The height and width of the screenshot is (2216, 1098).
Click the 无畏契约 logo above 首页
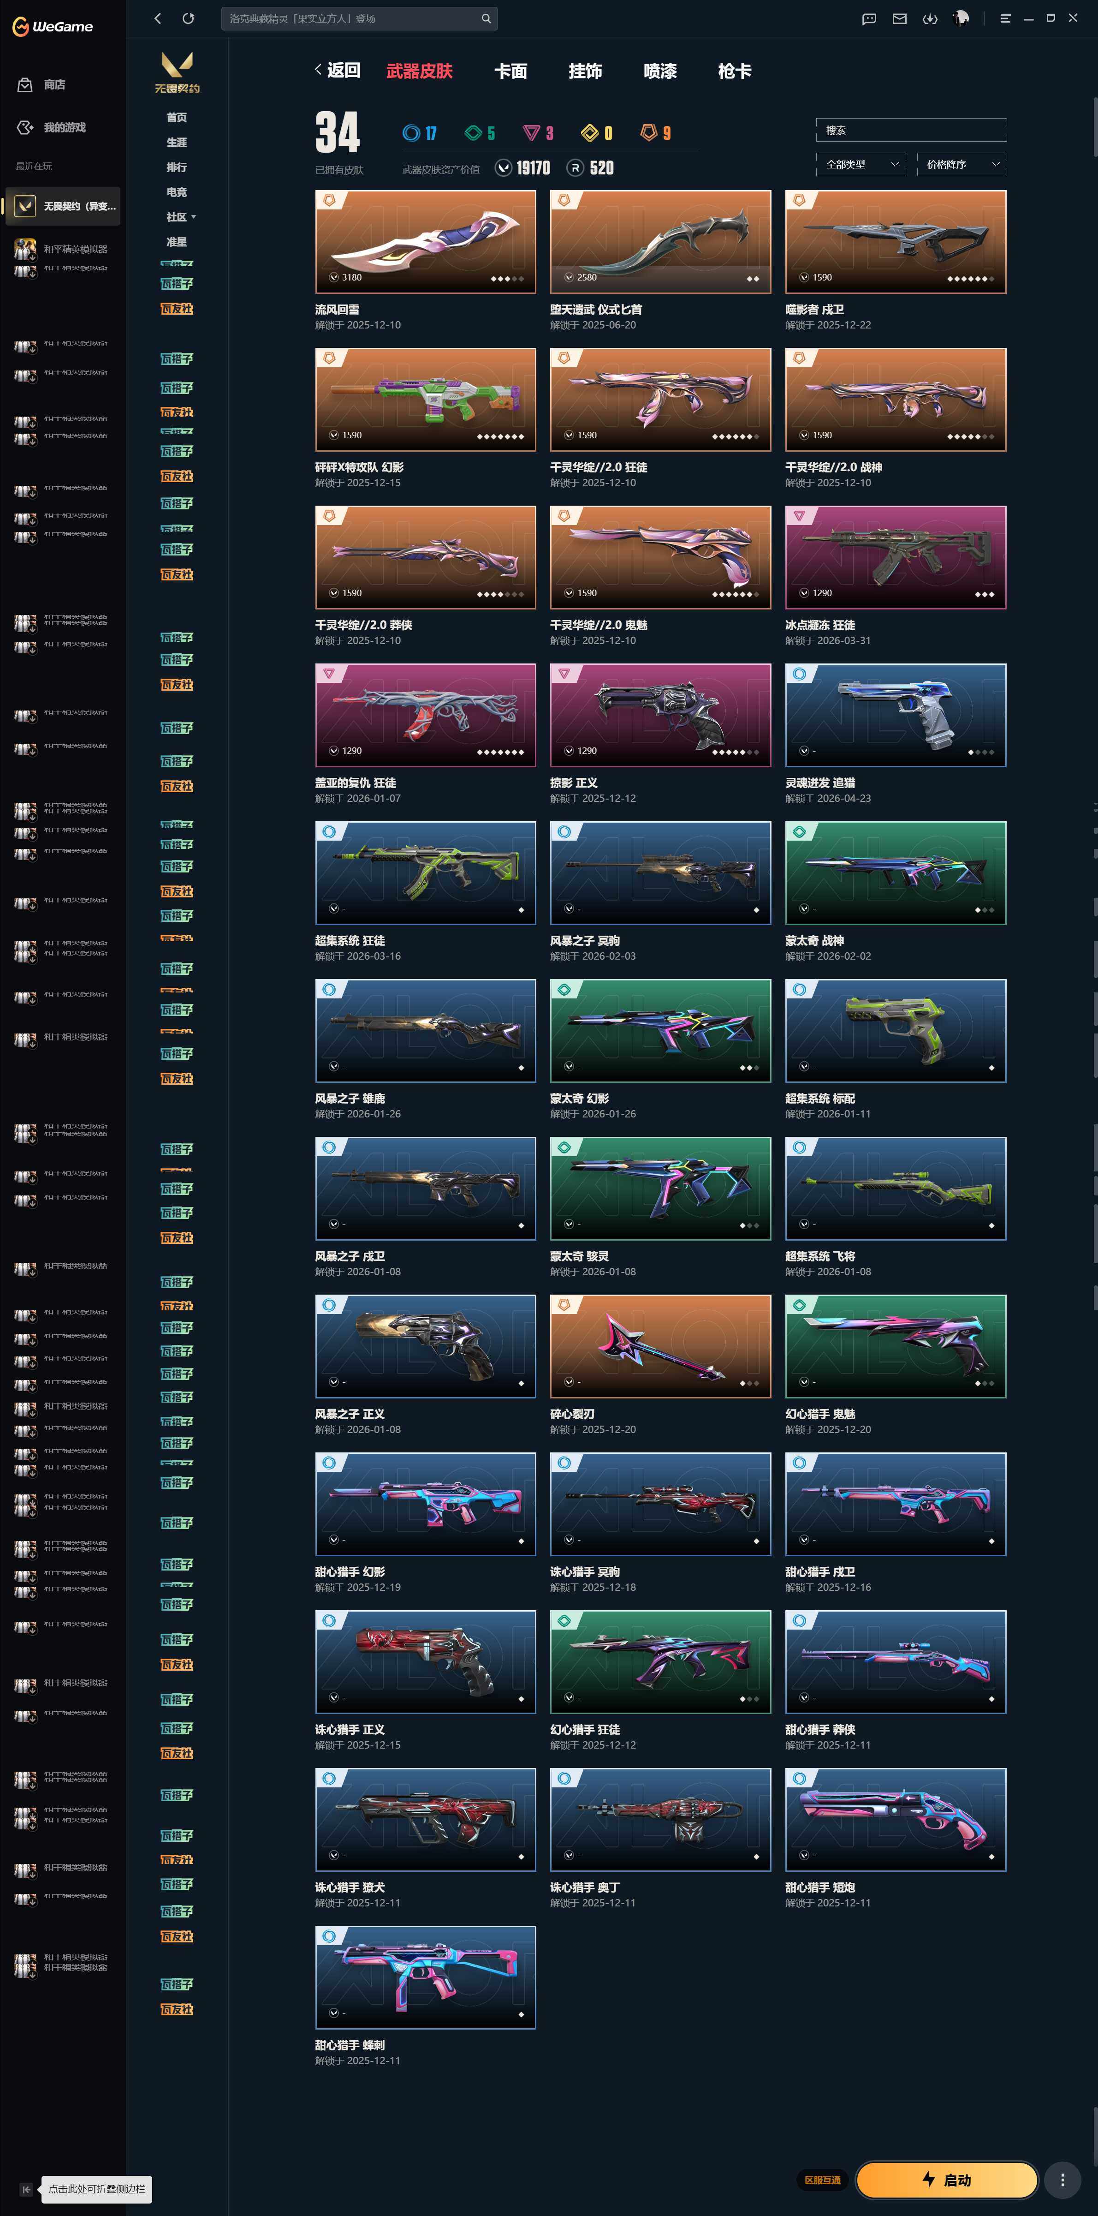pyautogui.click(x=177, y=72)
